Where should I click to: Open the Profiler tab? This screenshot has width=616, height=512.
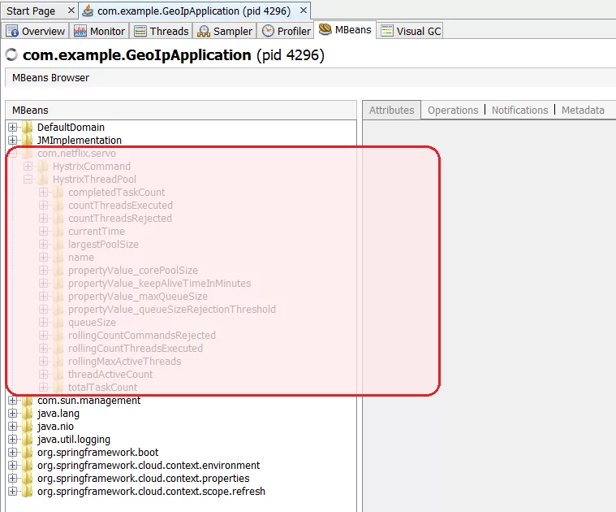click(286, 31)
